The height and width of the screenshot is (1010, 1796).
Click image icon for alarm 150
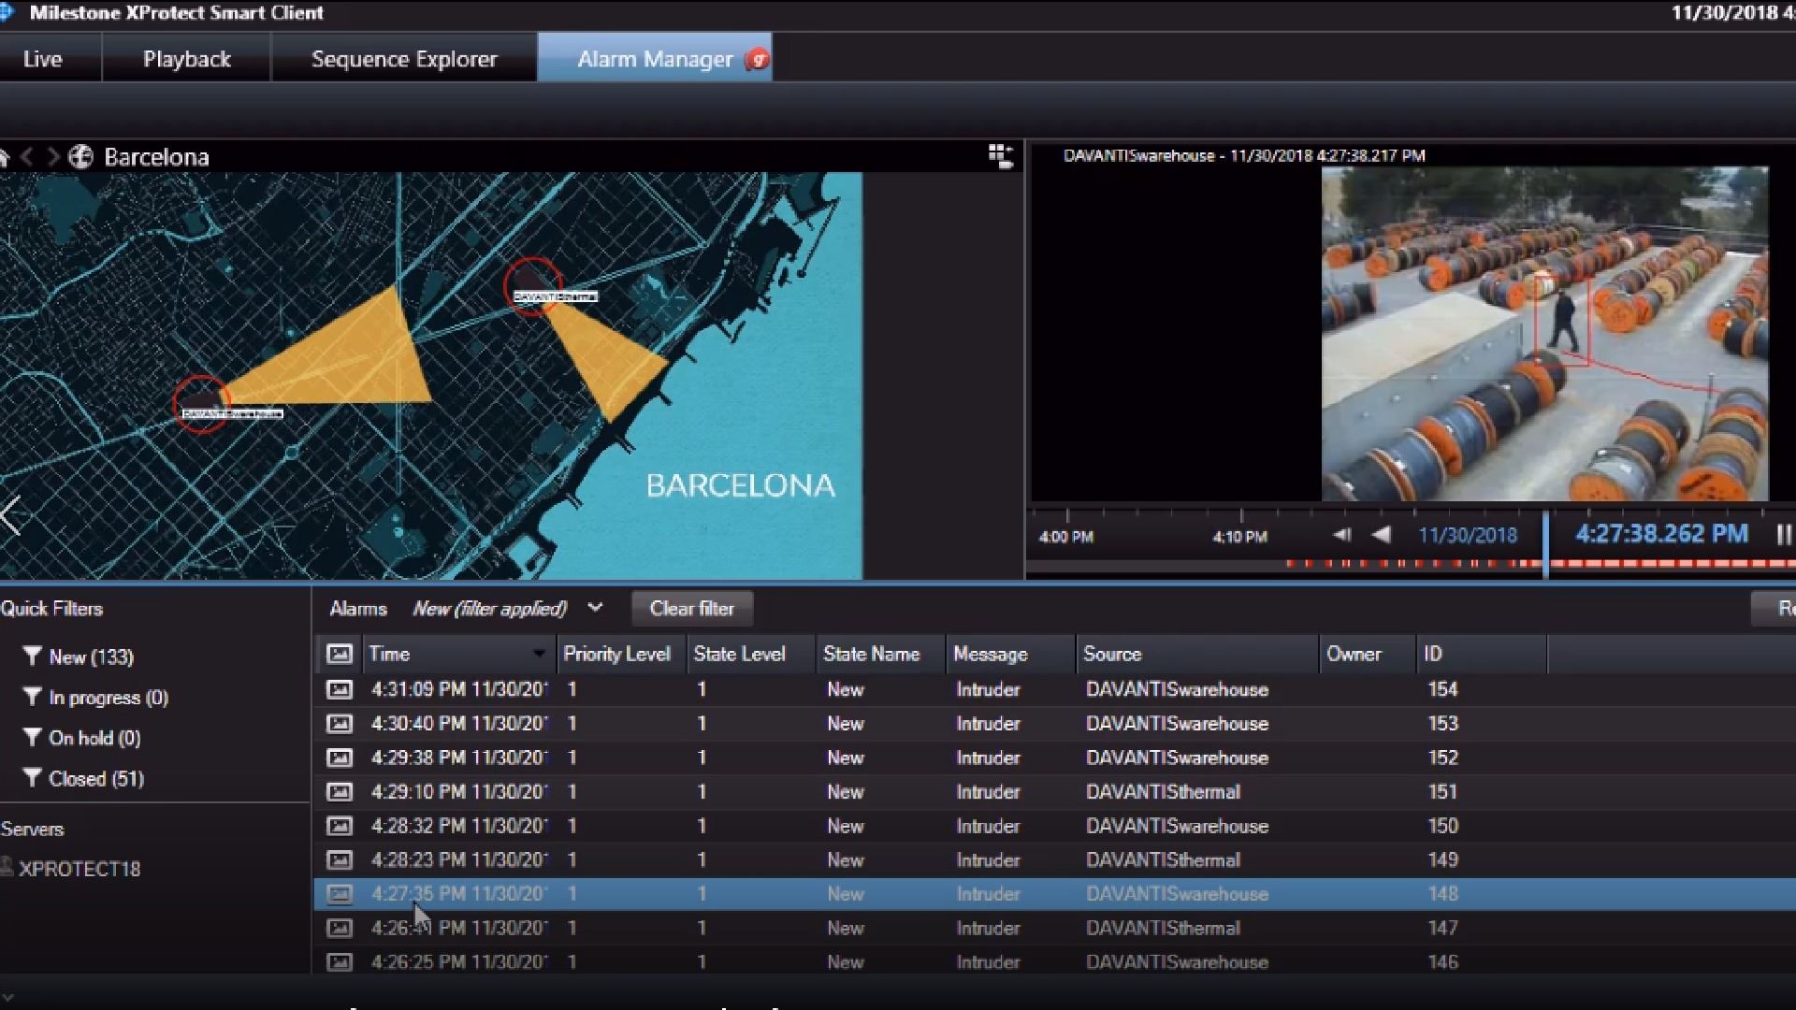coord(339,826)
